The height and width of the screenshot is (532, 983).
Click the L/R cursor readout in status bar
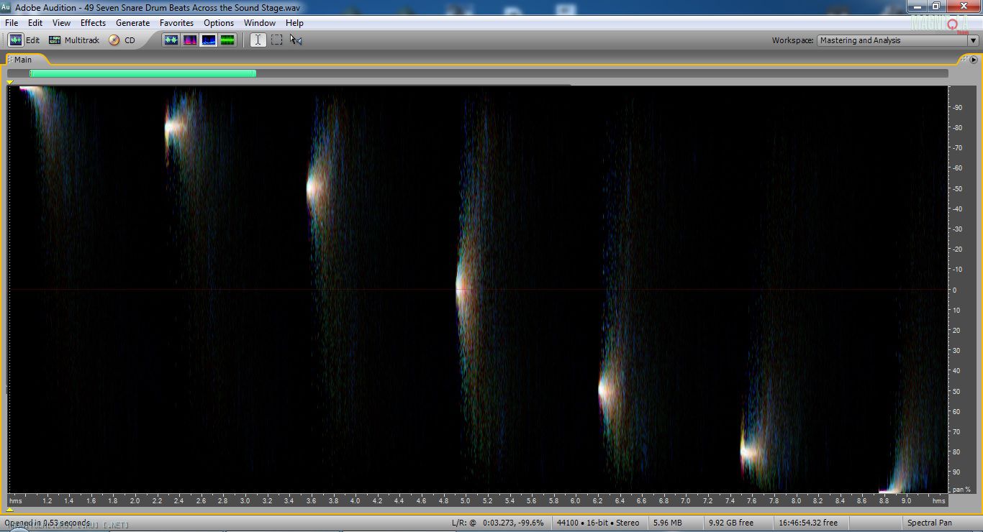(497, 523)
